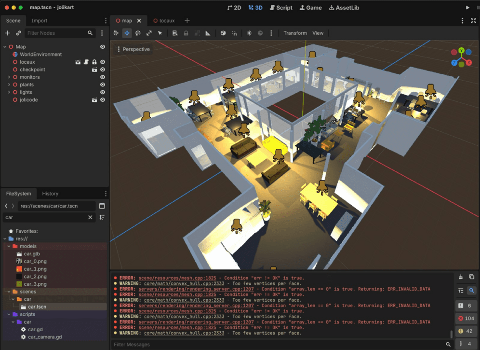Click the Filter Nodes search field
Viewport: 480px width, 350px height.
point(60,33)
